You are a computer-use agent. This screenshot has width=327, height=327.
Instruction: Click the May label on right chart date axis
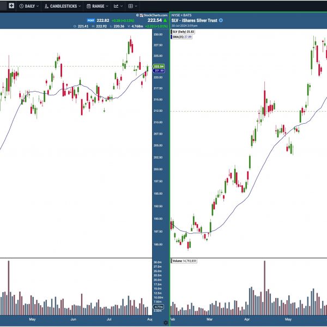click(288, 319)
